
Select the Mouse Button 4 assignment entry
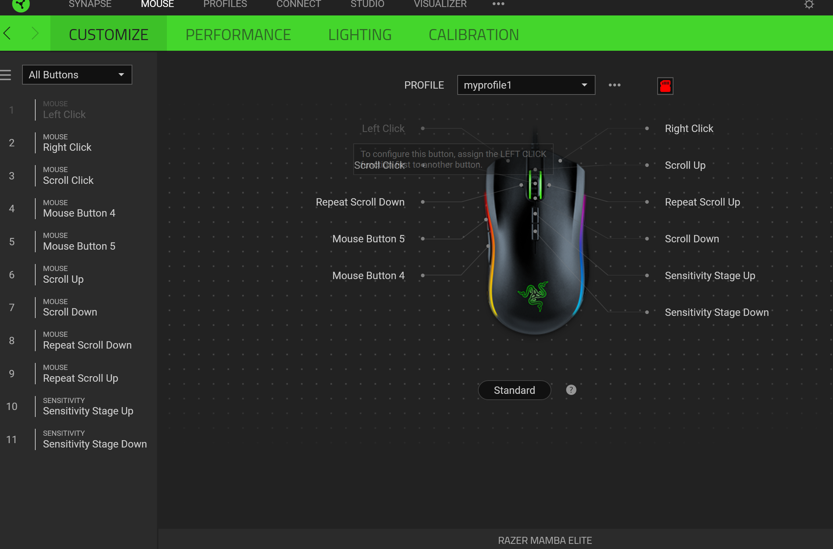pos(79,208)
